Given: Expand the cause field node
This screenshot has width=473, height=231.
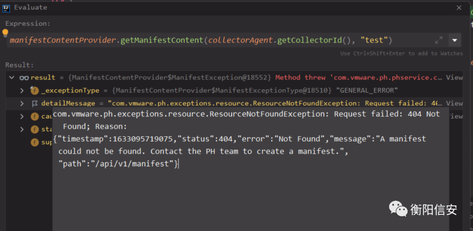Looking at the screenshot, I should click(x=22, y=116).
